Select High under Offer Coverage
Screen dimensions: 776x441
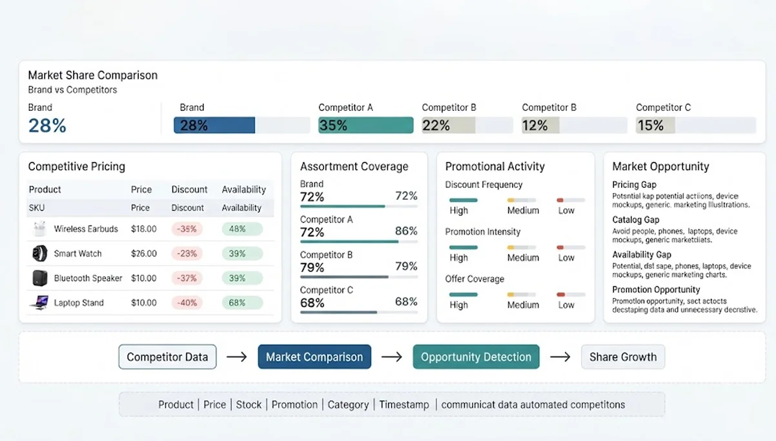point(459,305)
